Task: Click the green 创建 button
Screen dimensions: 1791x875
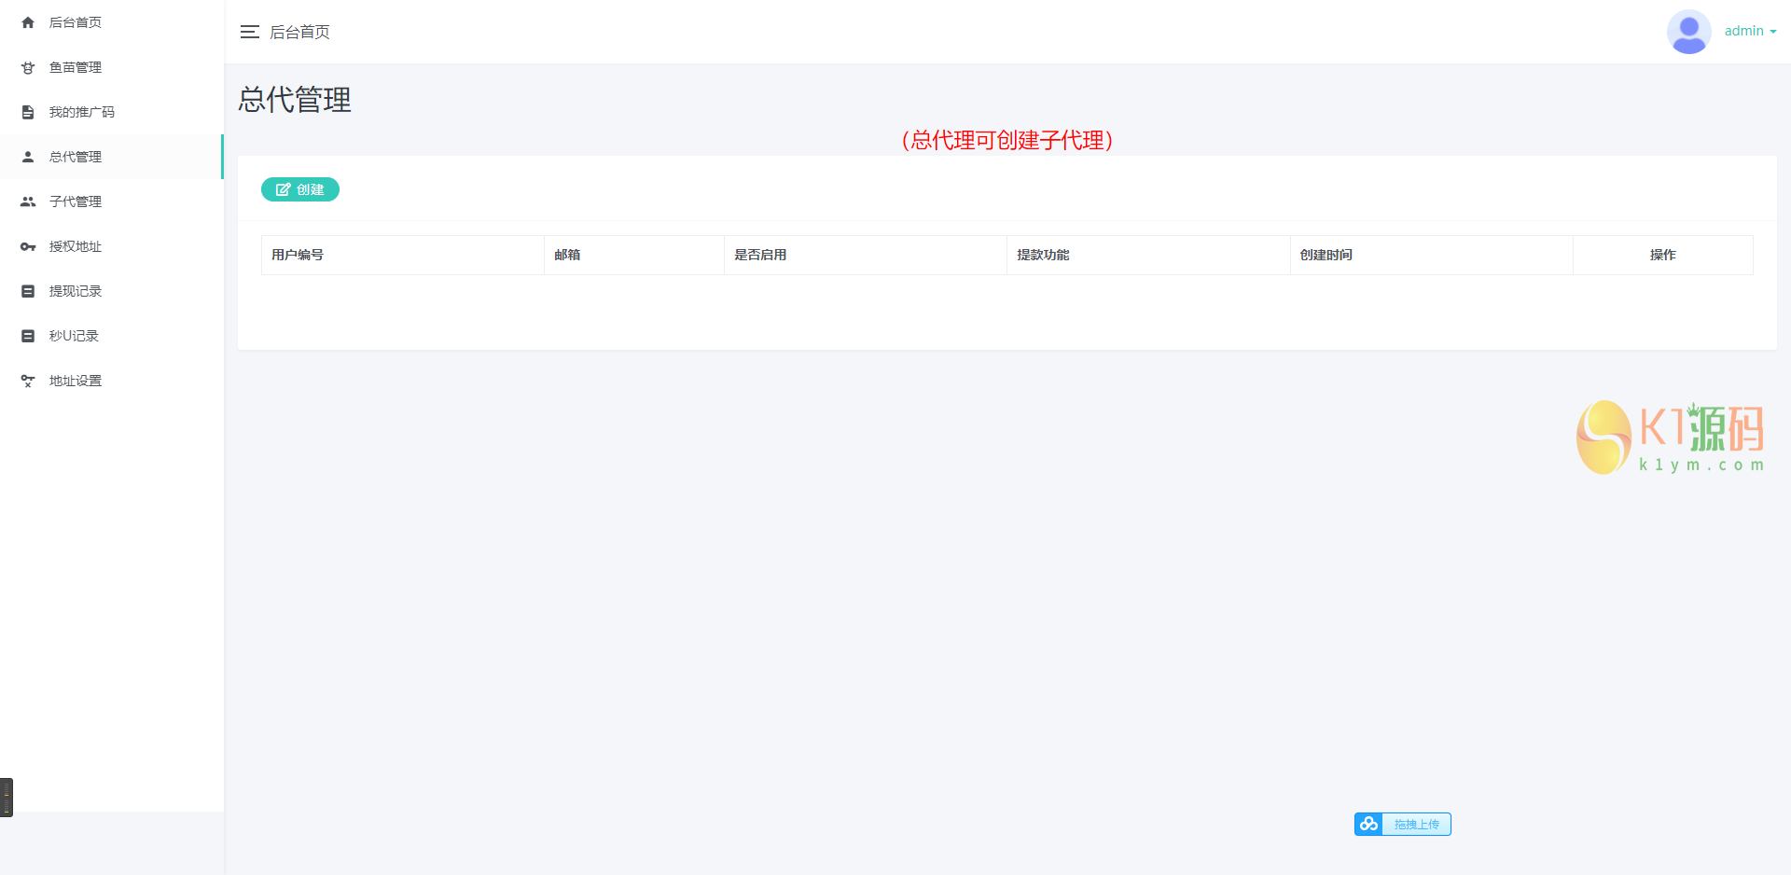Action: 300,189
